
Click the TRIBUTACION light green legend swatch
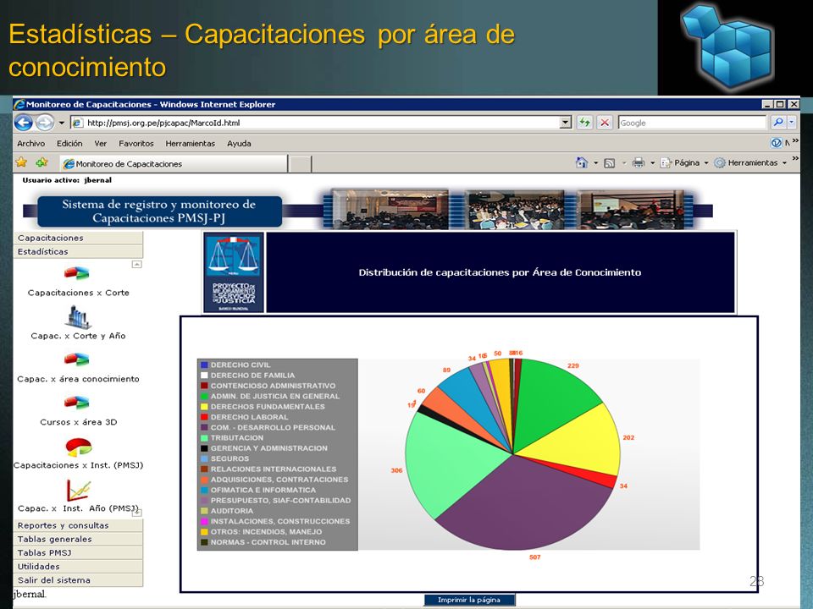point(204,437)
